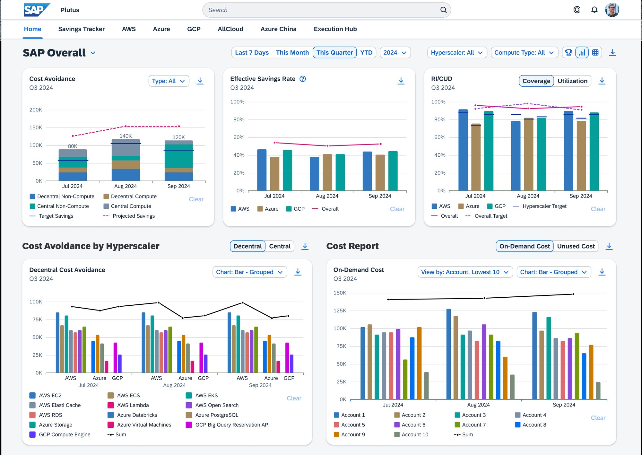
Task: Select This Quarter time range
Action: (x=334, y=52)
